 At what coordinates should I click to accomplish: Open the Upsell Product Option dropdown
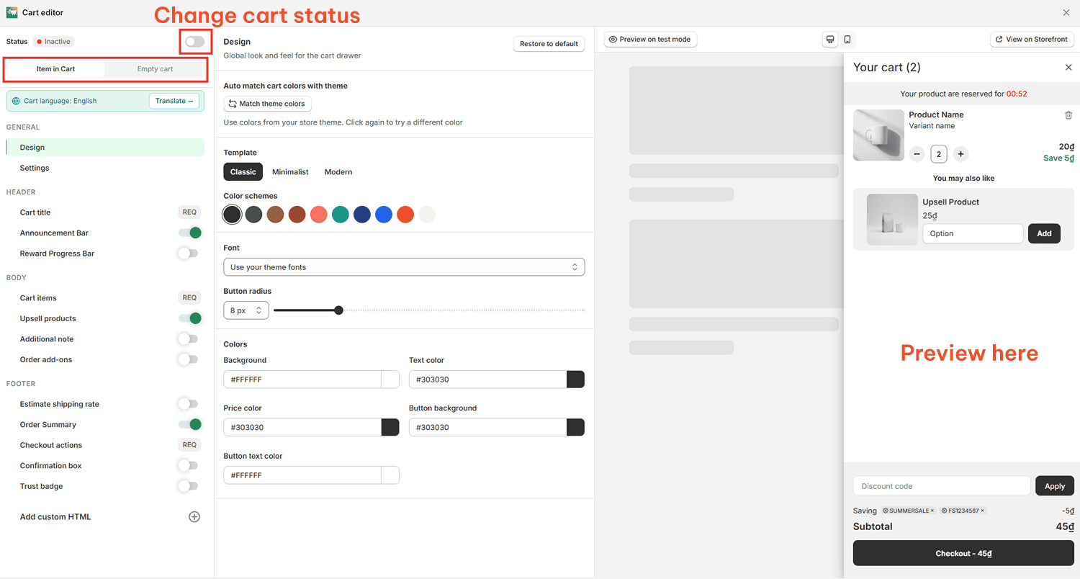(973, 233)
